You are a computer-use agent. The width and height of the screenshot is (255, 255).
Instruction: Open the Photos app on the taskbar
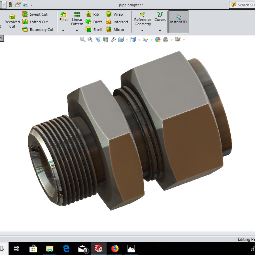tap(131, 248)
